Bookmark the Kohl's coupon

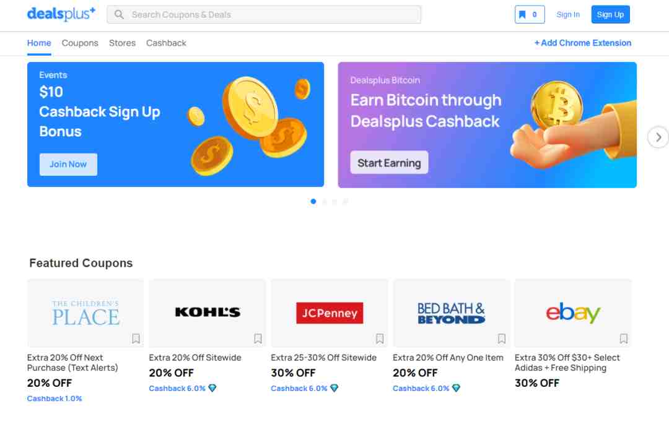click(258, 338)
